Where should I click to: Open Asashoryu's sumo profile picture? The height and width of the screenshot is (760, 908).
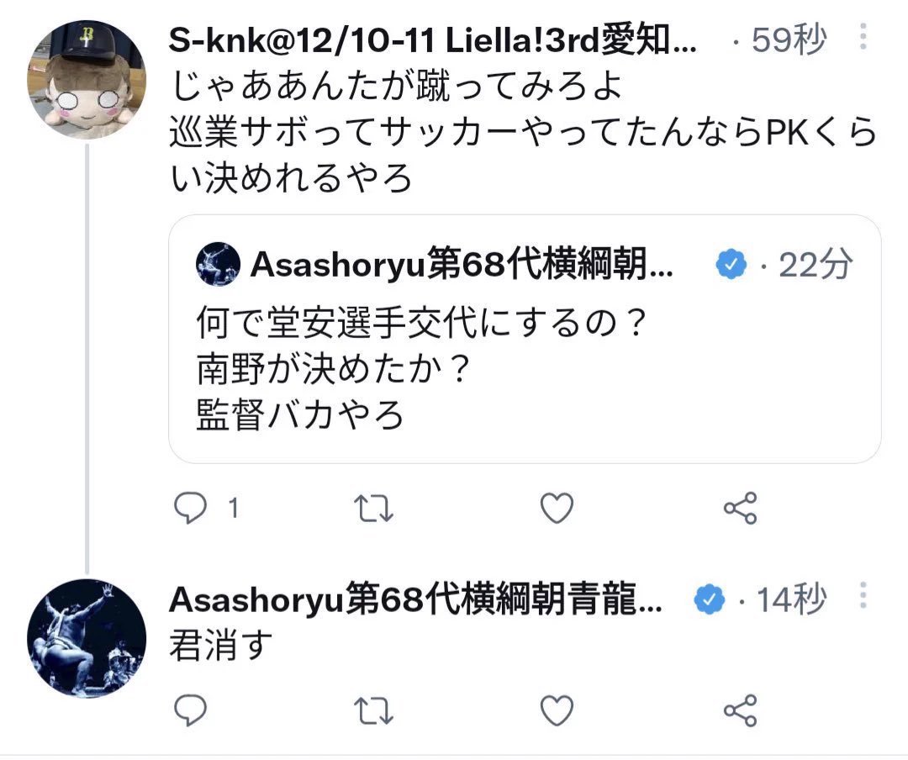click(87, 638)
